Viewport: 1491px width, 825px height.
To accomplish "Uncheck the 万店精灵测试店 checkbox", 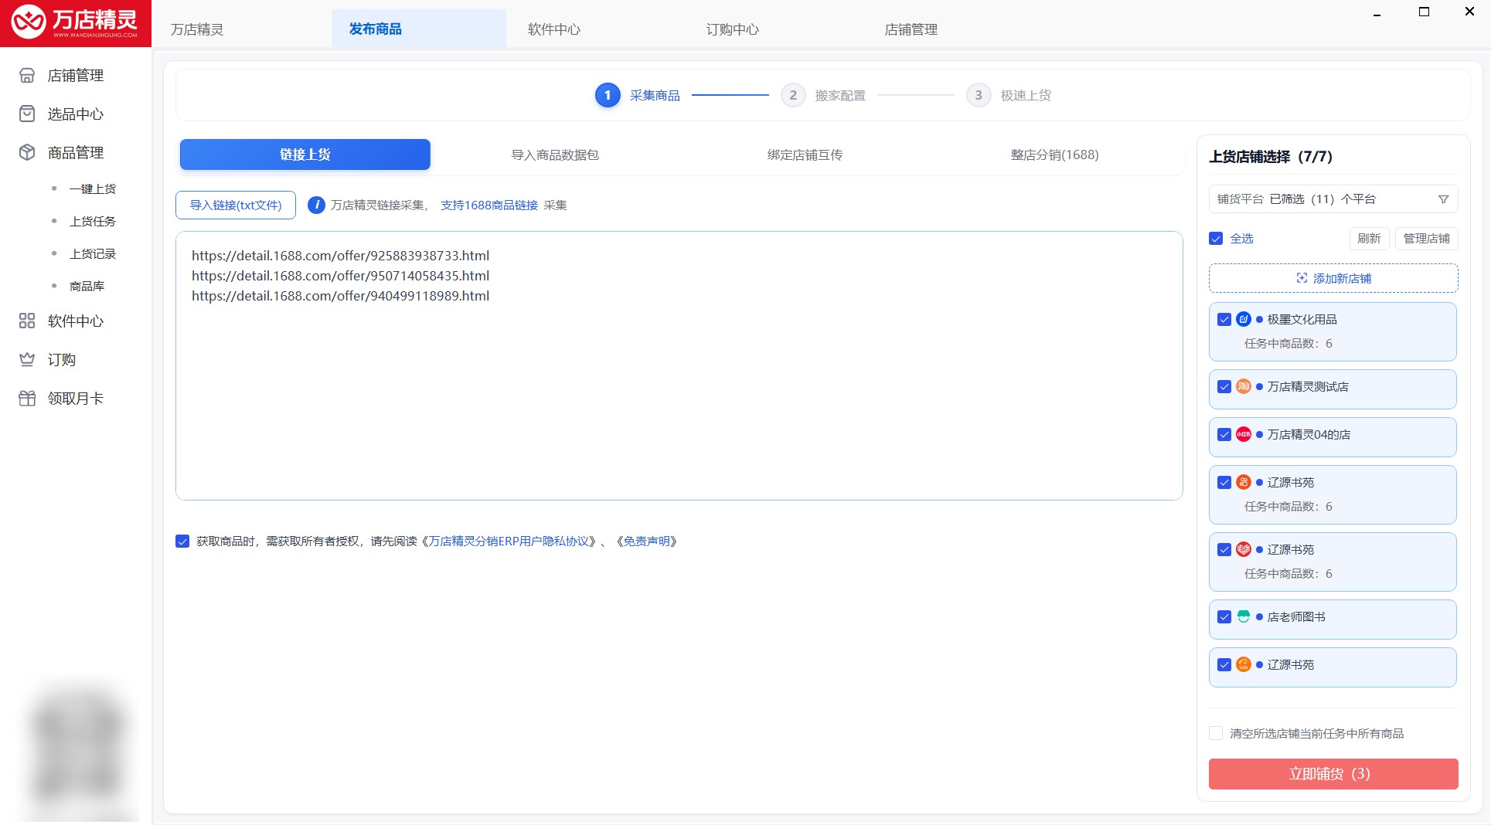I will click(1224, 386).
